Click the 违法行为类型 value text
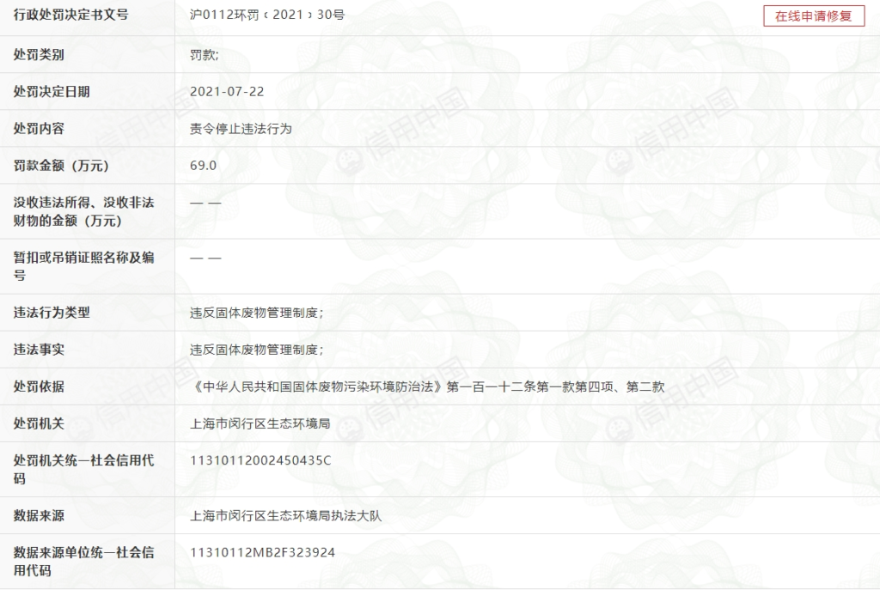Screen dimensions: 880x590 point(256,313)
